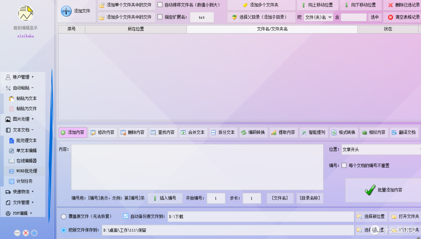Switch to 提取内容 tab

pyautogui.click(x=284, y=132)
